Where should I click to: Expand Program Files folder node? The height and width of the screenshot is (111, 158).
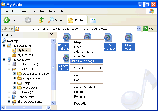coord(14,78)
